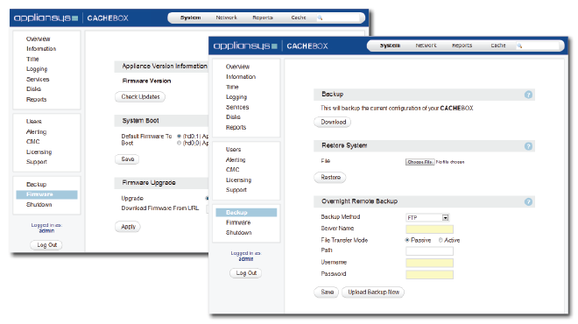
Task: Click appliansys logo in front window
Action: (x=245, y=46)
